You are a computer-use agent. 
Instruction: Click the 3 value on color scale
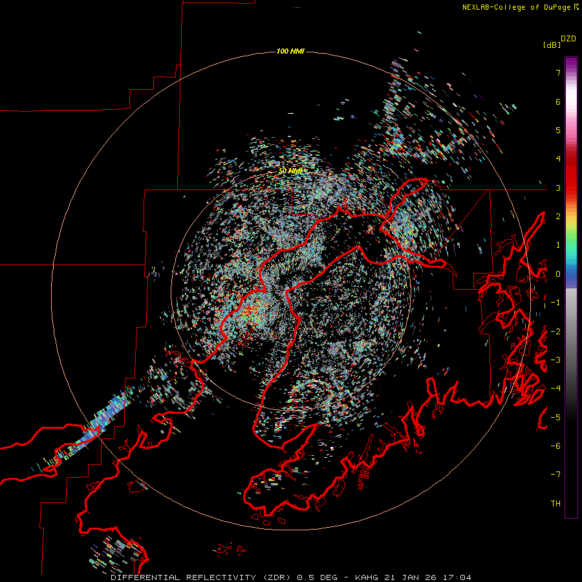(558, 188)
